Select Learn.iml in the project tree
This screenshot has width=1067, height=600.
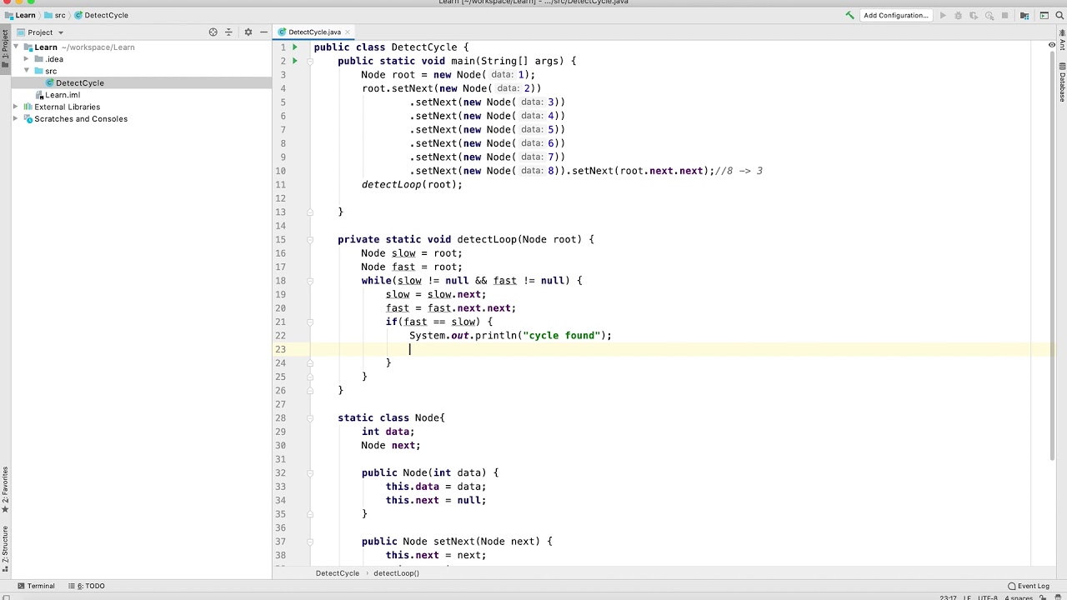[63, 95]
